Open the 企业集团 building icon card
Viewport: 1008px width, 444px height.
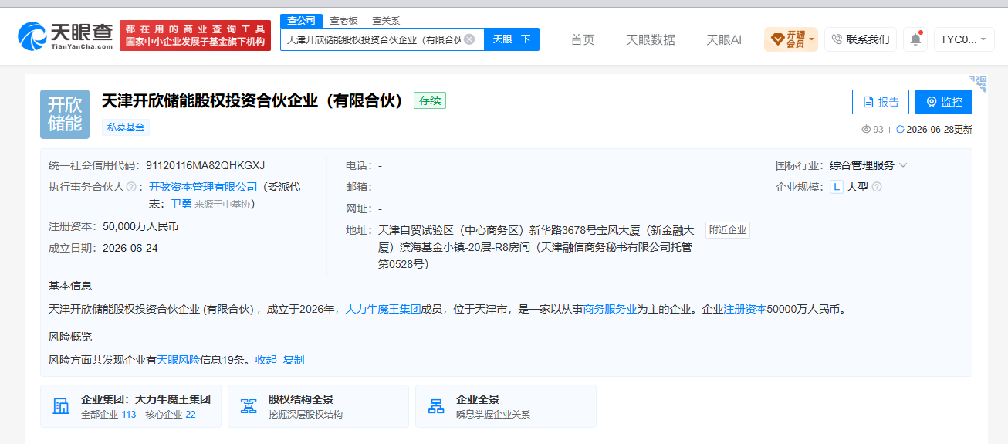(x=61, y=406)
